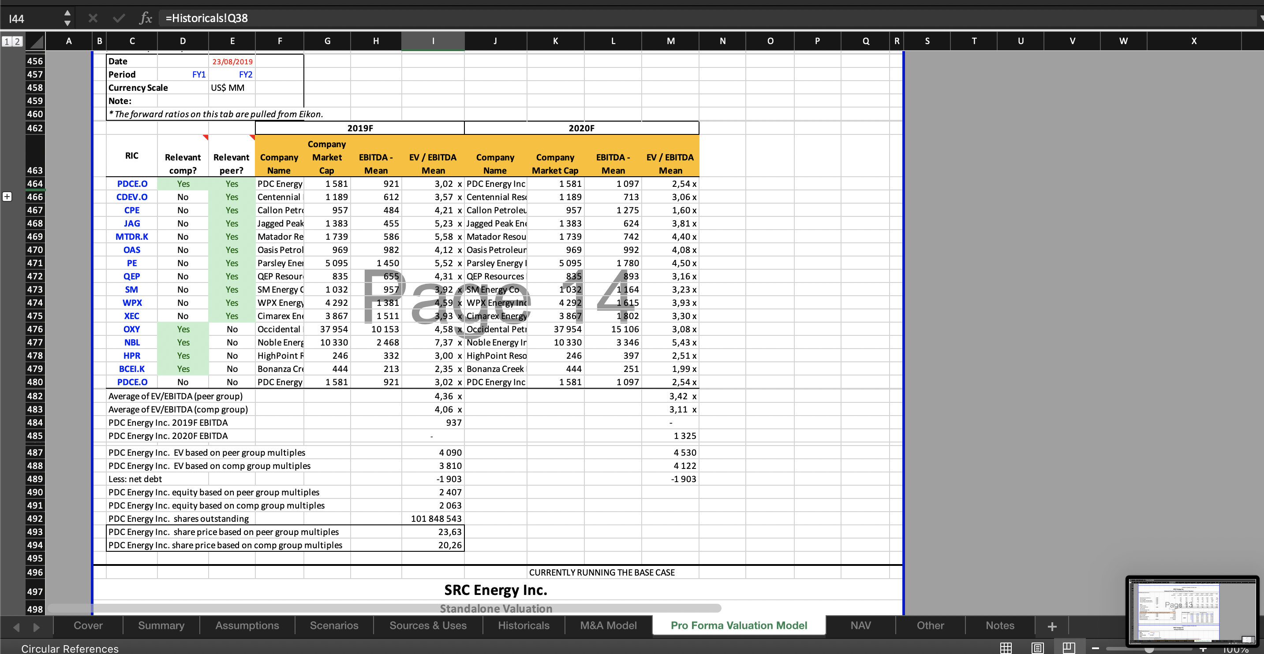Click the Noble Energy EV/EBITDA 7,37
This screenshot has width=1264, height=654.
tap(433, 342)
